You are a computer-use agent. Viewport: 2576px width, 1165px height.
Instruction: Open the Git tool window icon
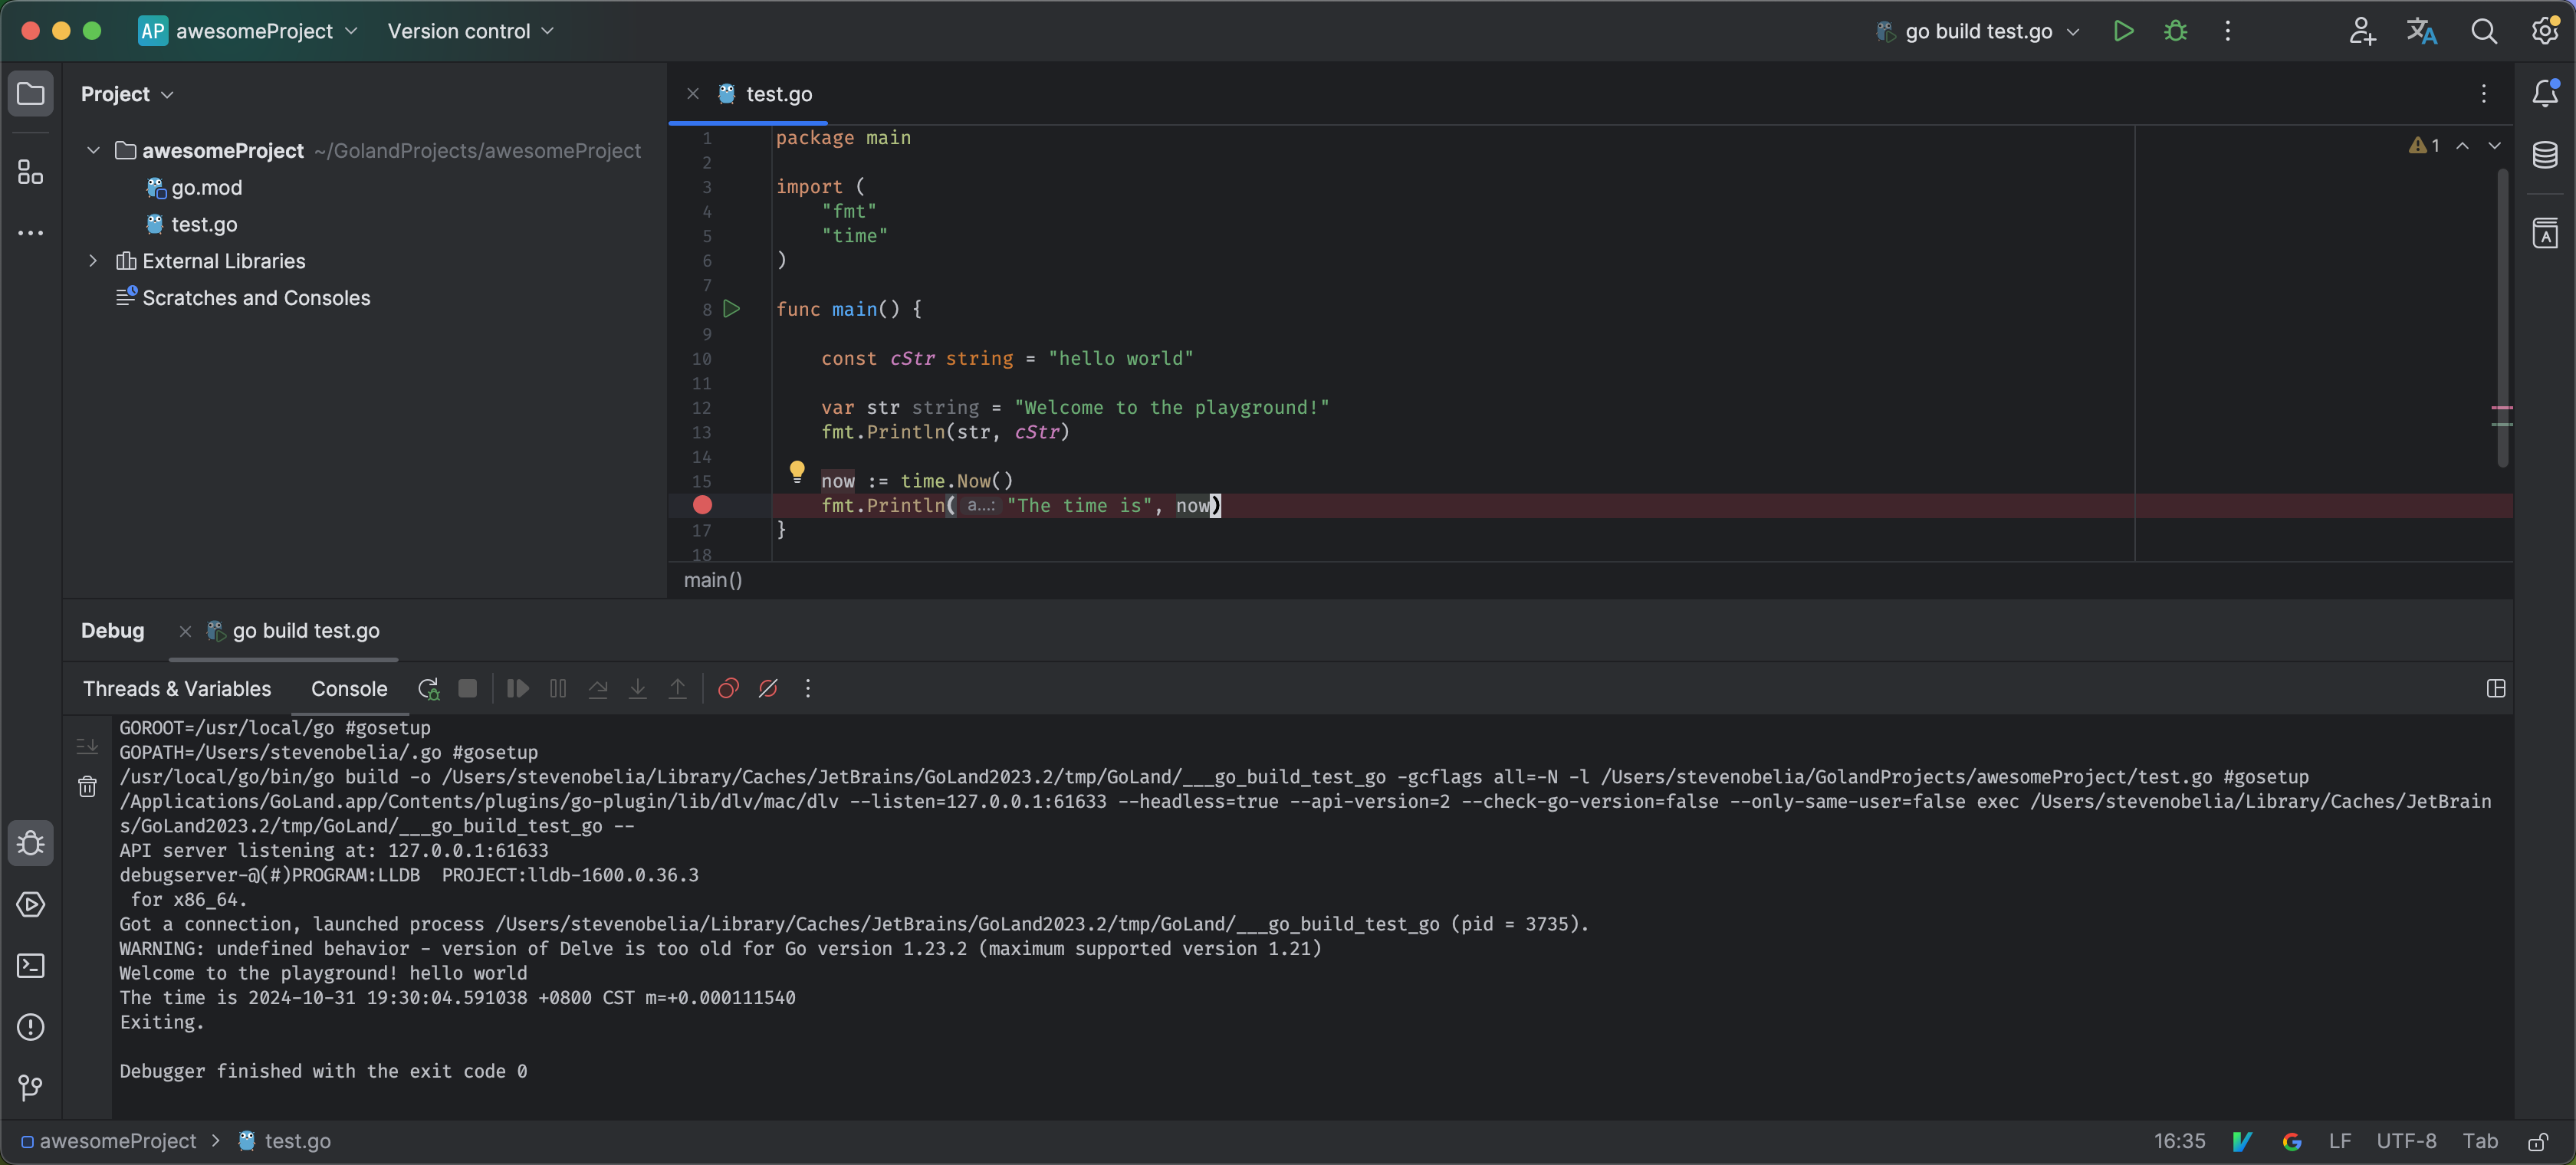click(x=30, y=1088)
